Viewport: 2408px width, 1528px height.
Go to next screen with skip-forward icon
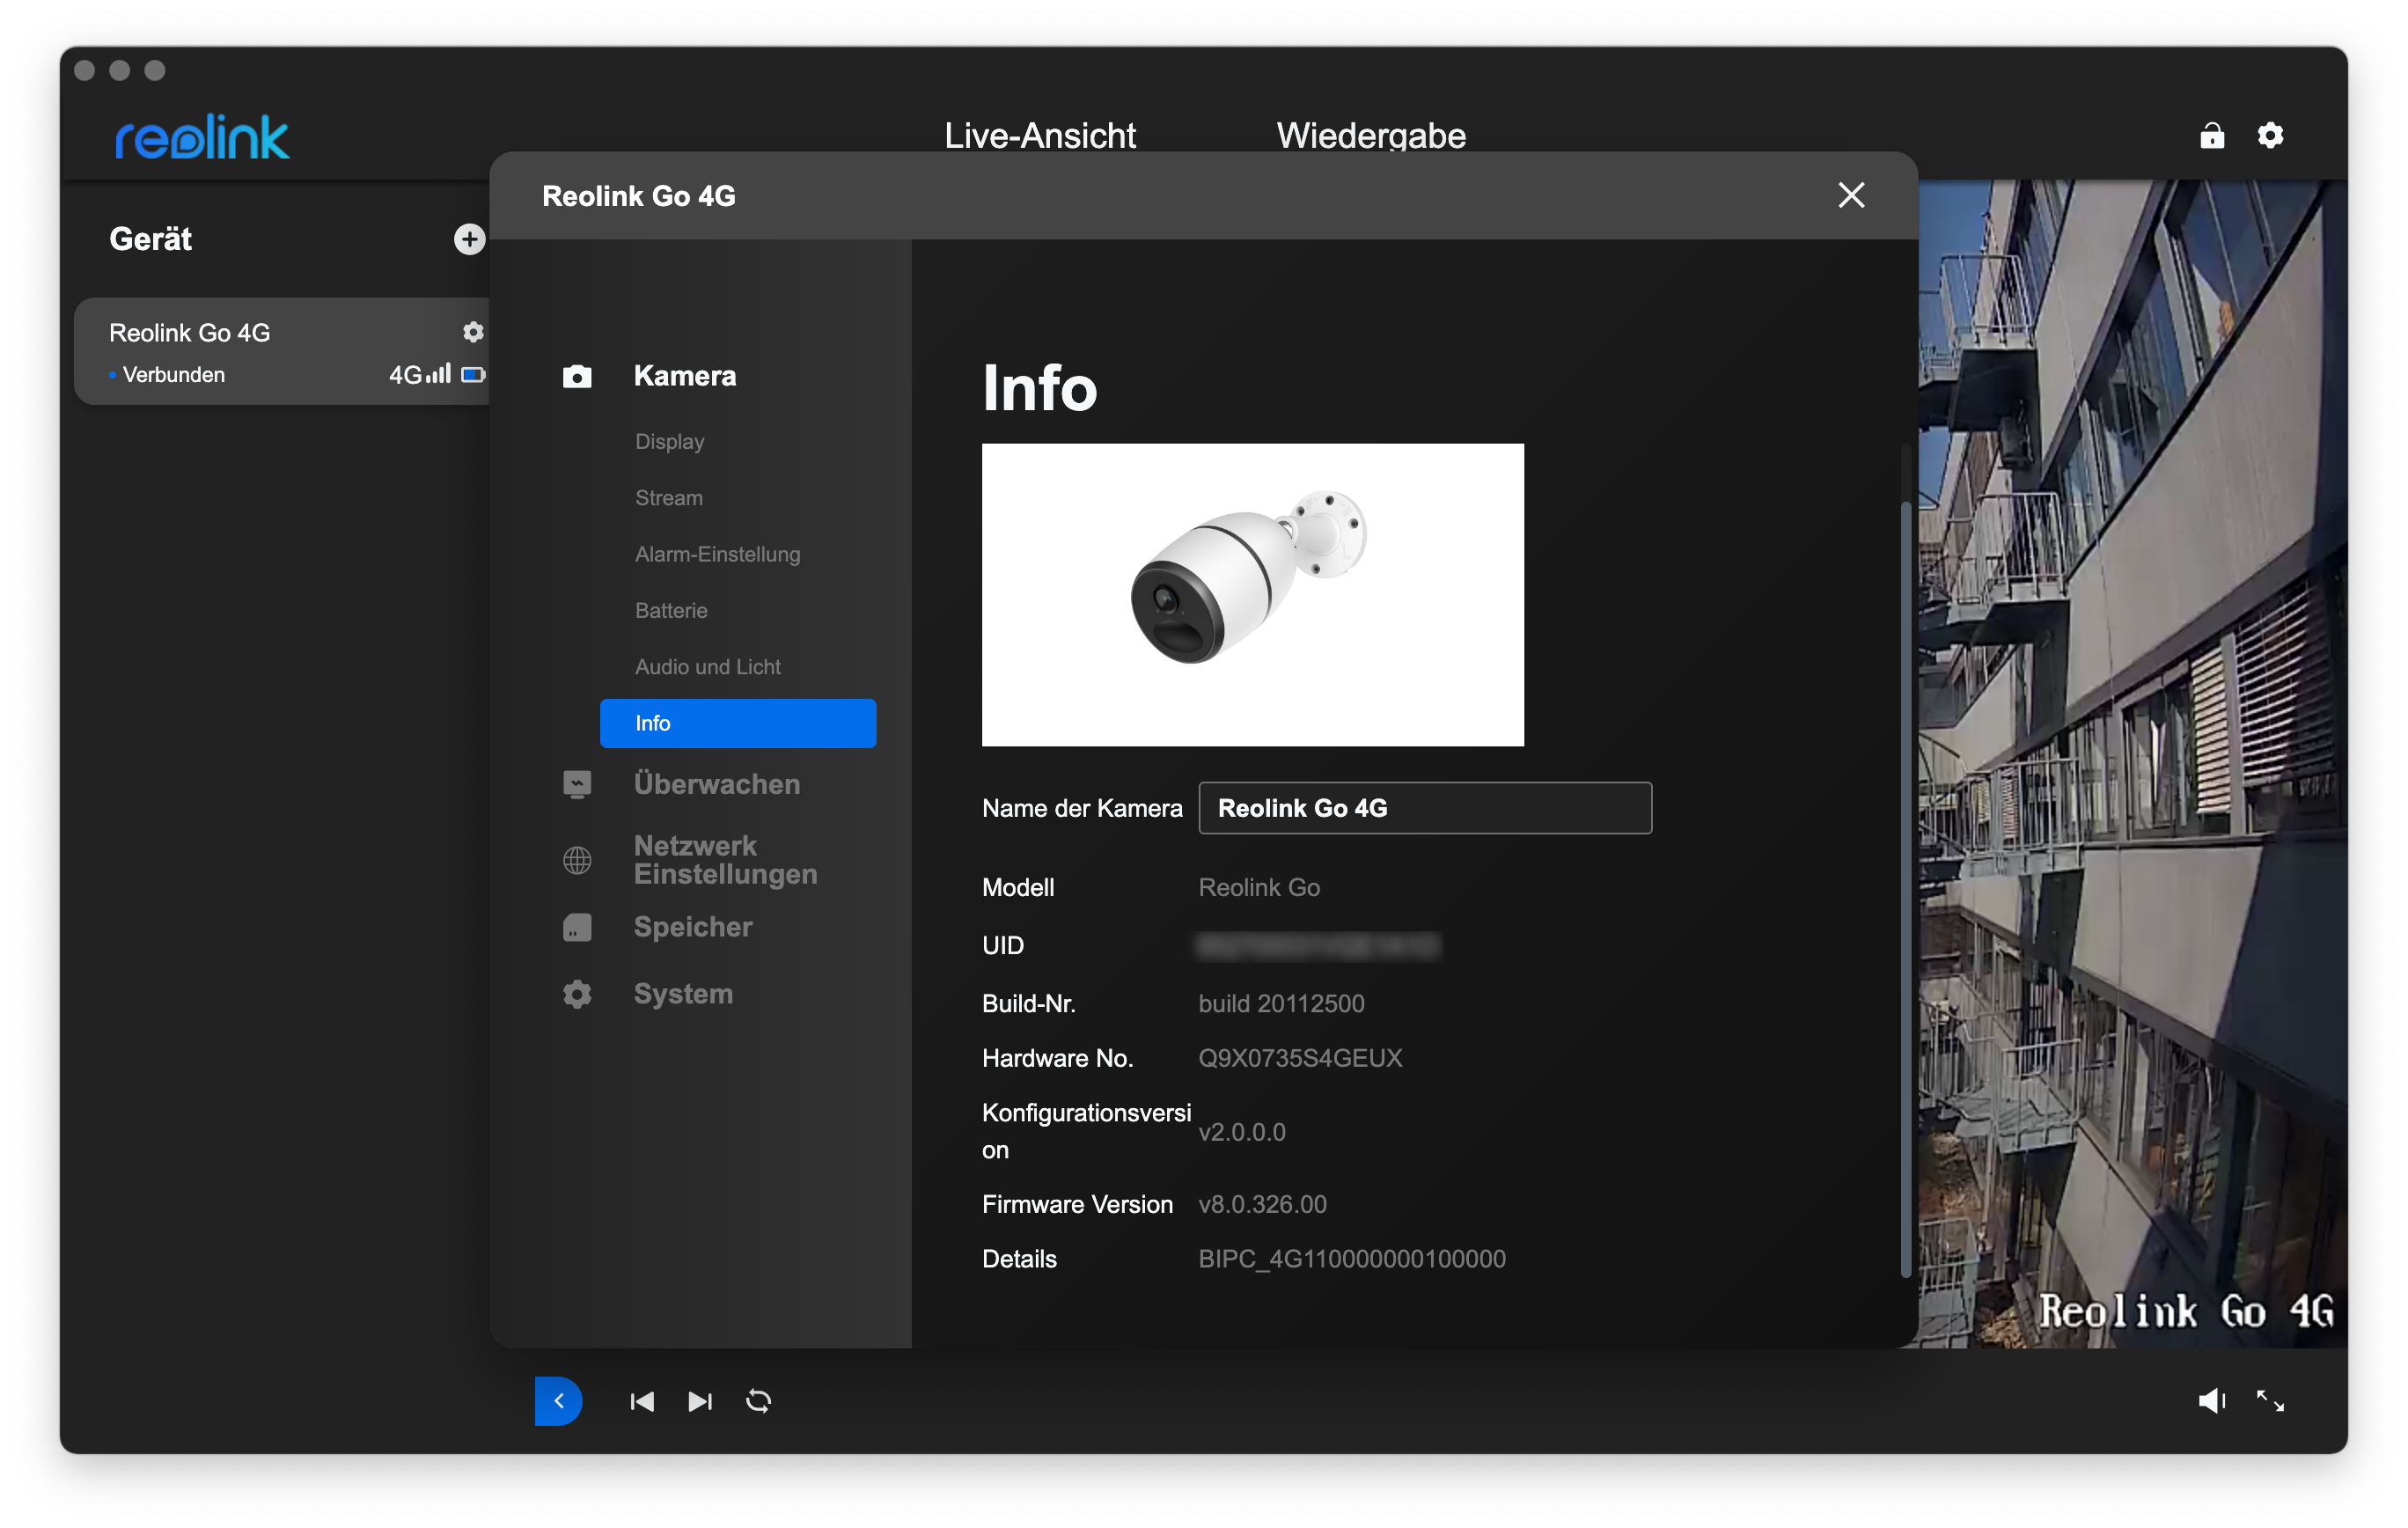pyautogui.click(x=700, y=1401)
